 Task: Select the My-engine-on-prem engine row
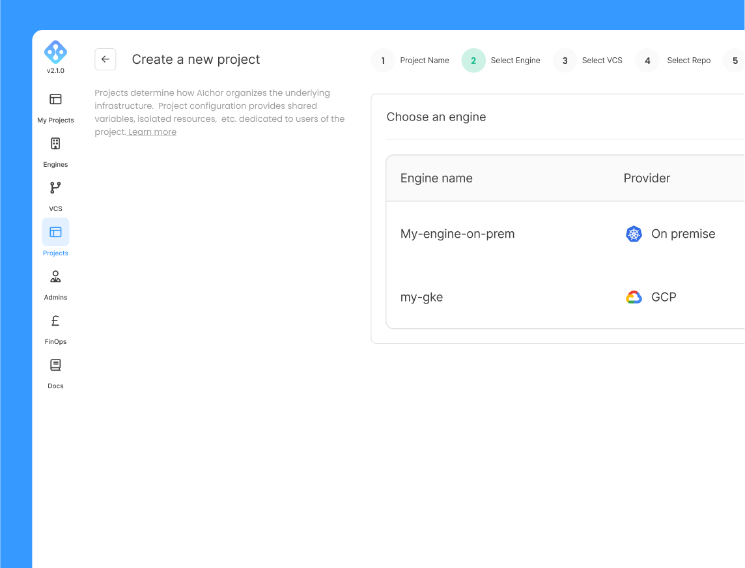pyautogui.click(x=565, y=234)
